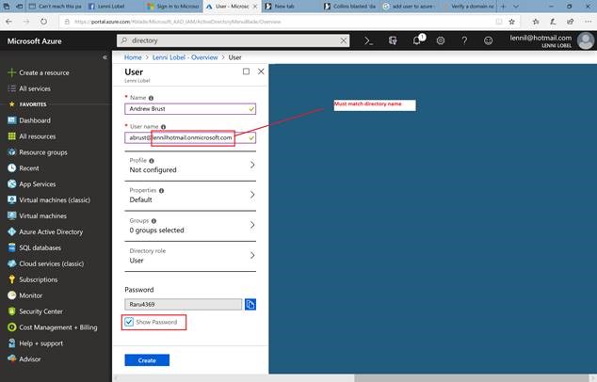Click the horizontal scrollbar at bottom

coord(474,378)
